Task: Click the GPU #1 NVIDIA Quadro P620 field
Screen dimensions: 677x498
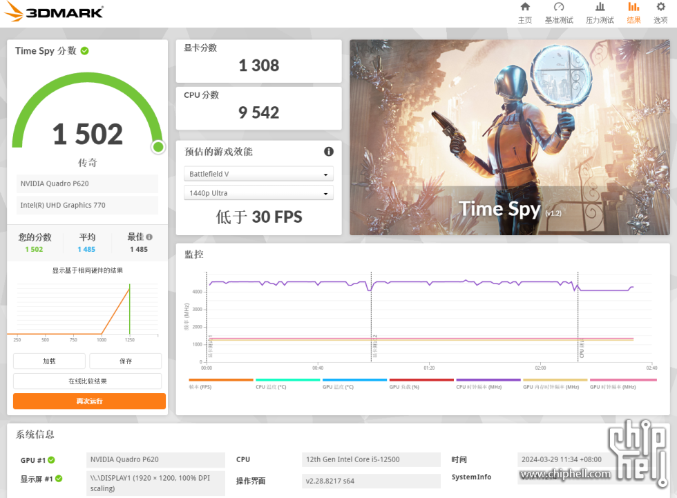Action: coord(155,459)
